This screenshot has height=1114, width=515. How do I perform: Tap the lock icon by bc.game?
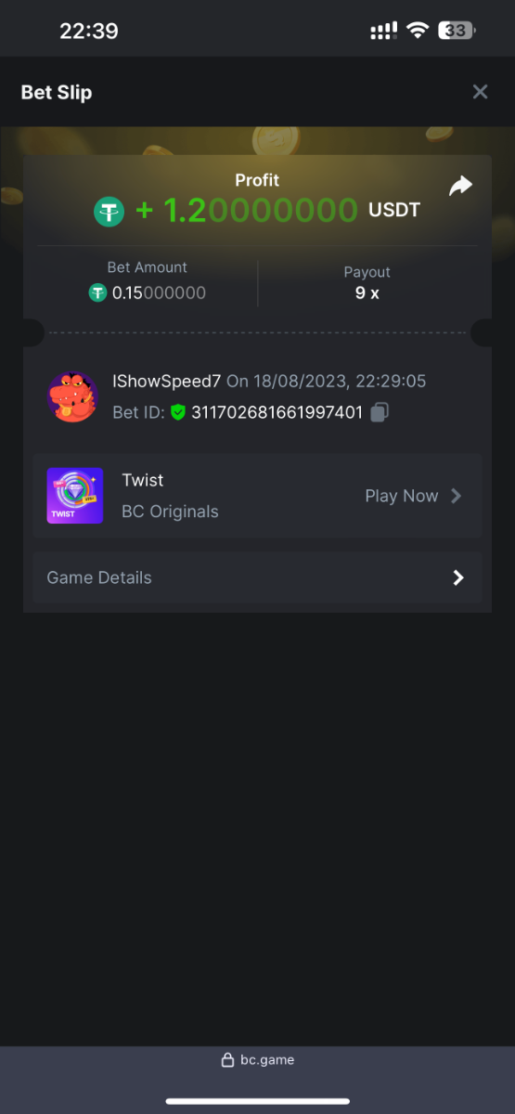point(227,1060)
